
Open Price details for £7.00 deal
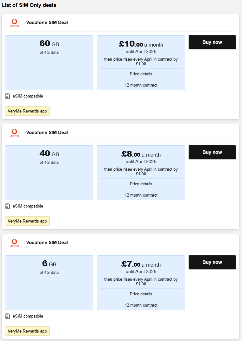141,294
